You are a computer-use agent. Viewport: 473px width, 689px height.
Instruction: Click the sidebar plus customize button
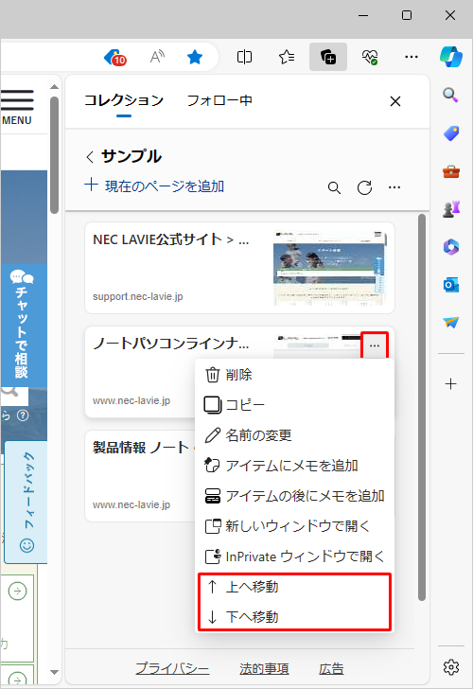point(451,384)
